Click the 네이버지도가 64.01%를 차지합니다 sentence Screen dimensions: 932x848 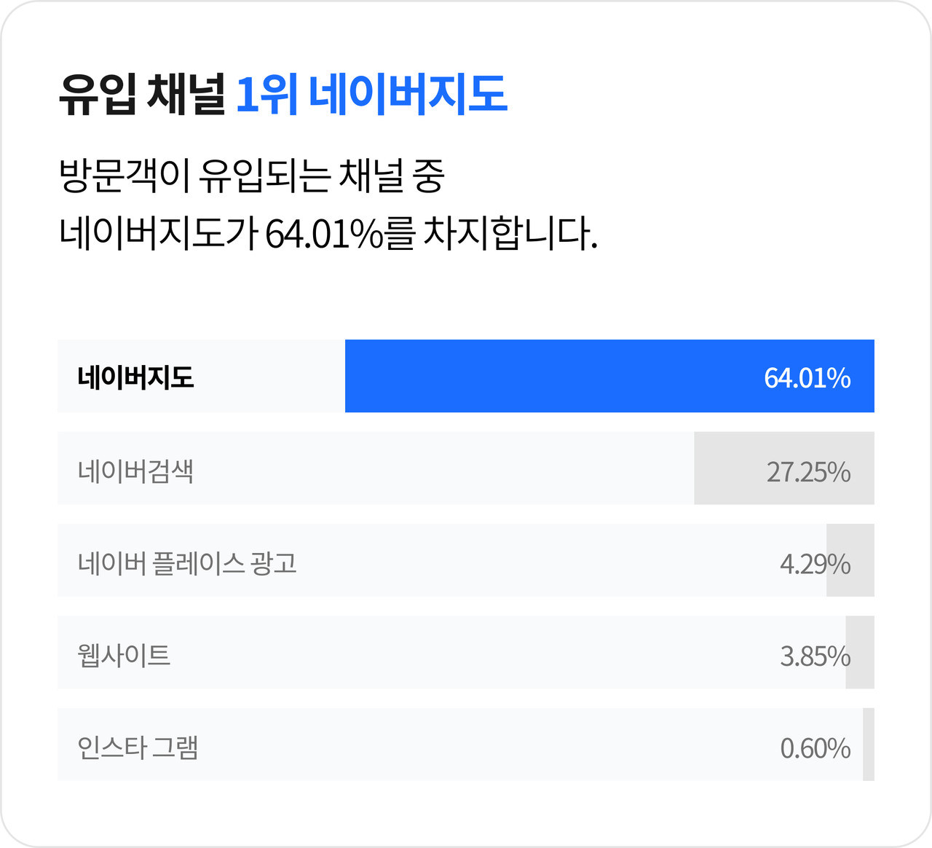328,233
